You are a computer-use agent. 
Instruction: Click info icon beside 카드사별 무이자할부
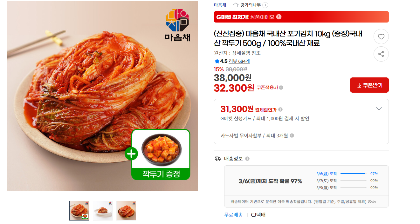point(292,135)
